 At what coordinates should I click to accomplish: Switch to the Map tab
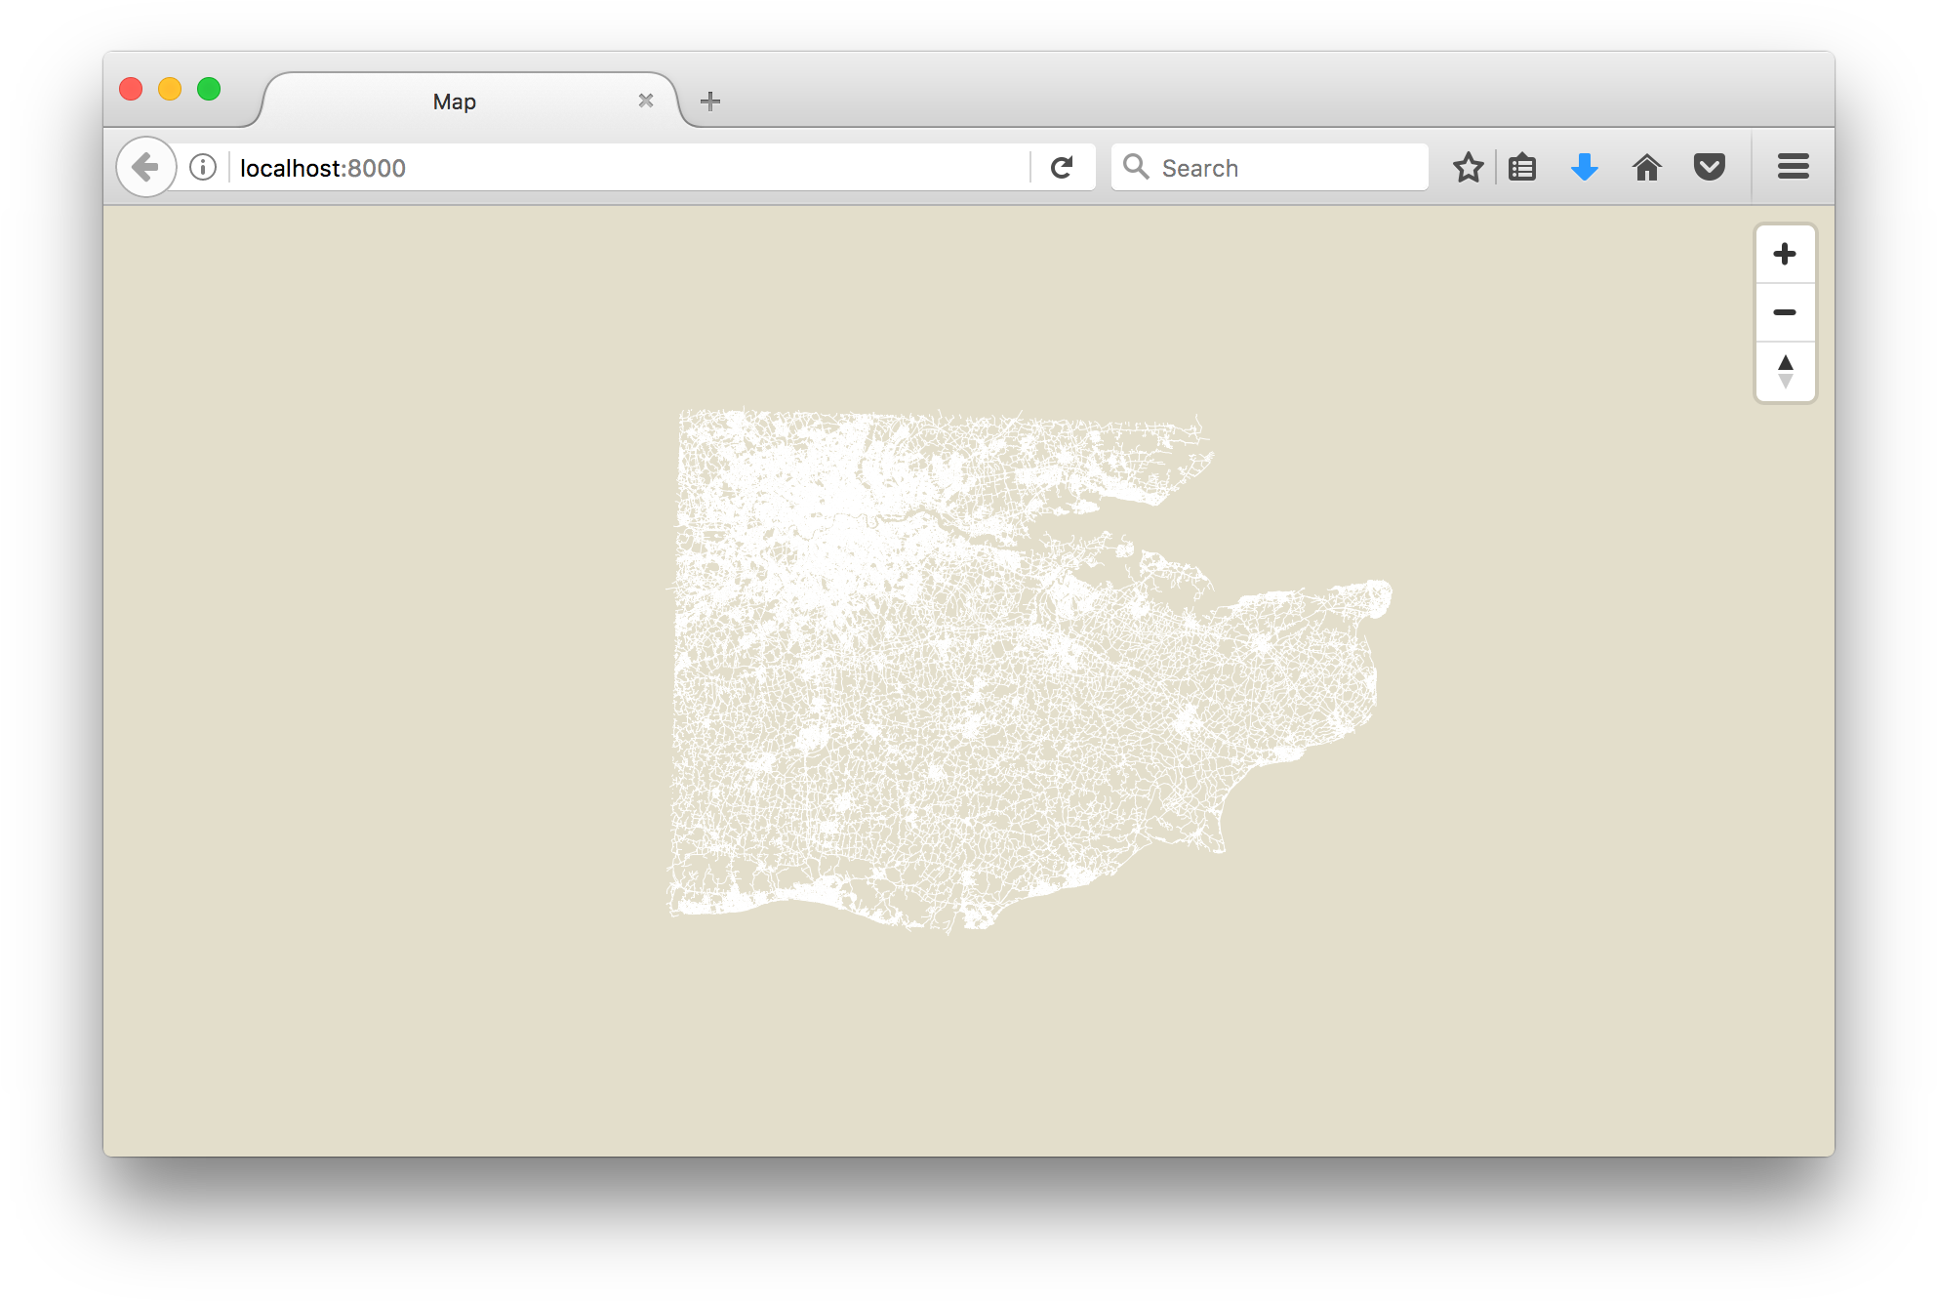(x=454, y=101)
